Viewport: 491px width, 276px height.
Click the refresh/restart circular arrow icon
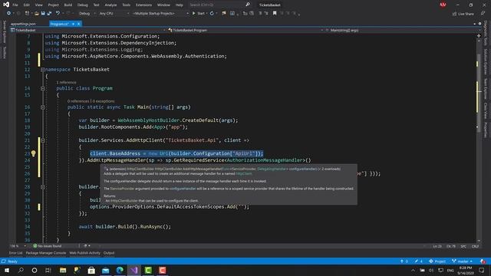212,14
